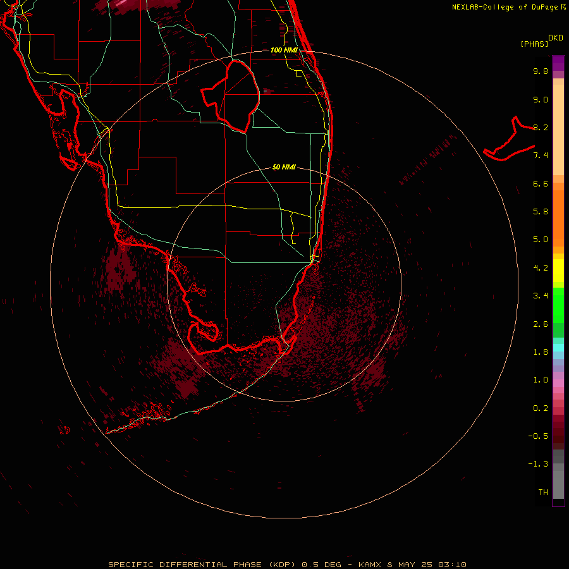Click the KDP product caption at bottom
This screenshot has height=569, width=569.
(288, 565)
